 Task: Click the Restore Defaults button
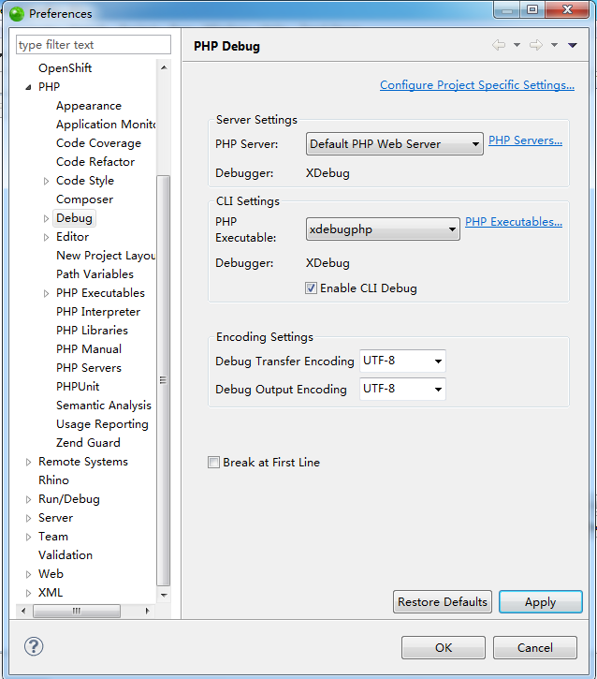coord(442,602)
